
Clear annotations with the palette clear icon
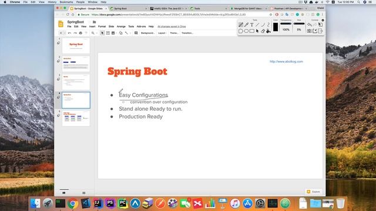(x=320, y=25)
